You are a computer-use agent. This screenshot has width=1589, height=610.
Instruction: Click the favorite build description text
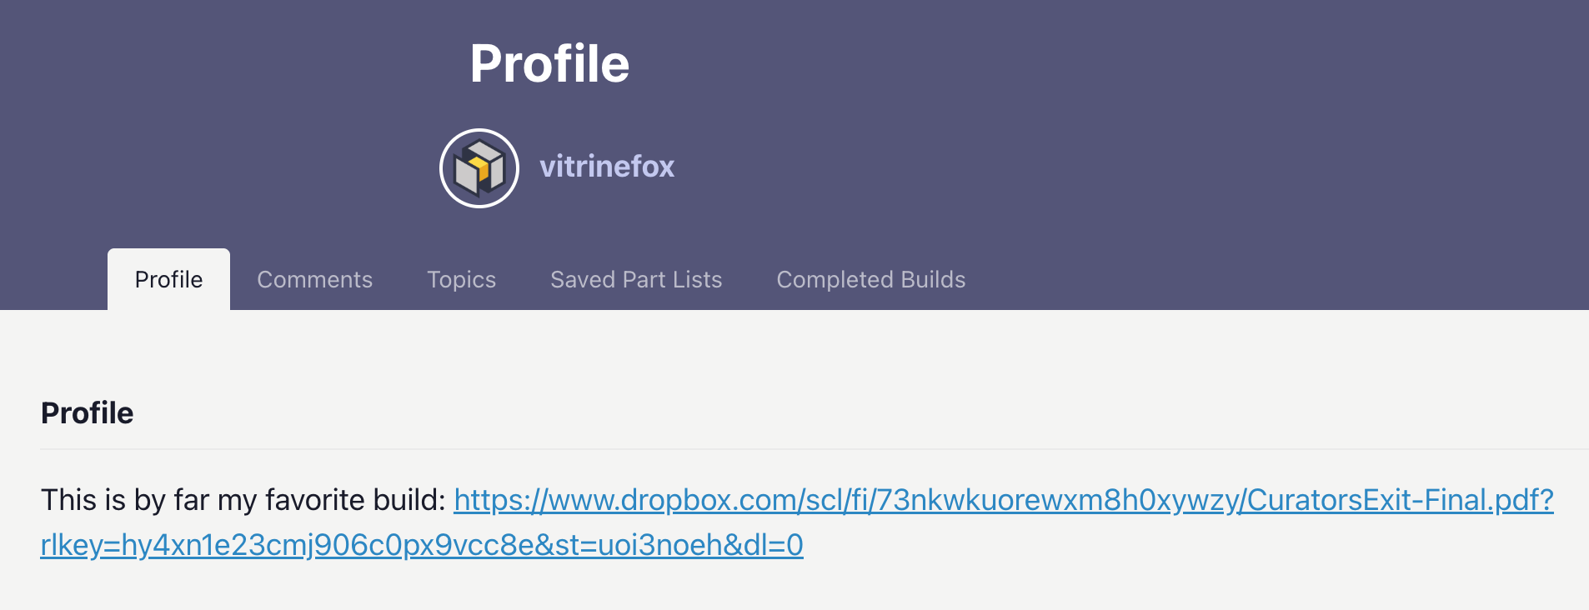click(242, 499)
